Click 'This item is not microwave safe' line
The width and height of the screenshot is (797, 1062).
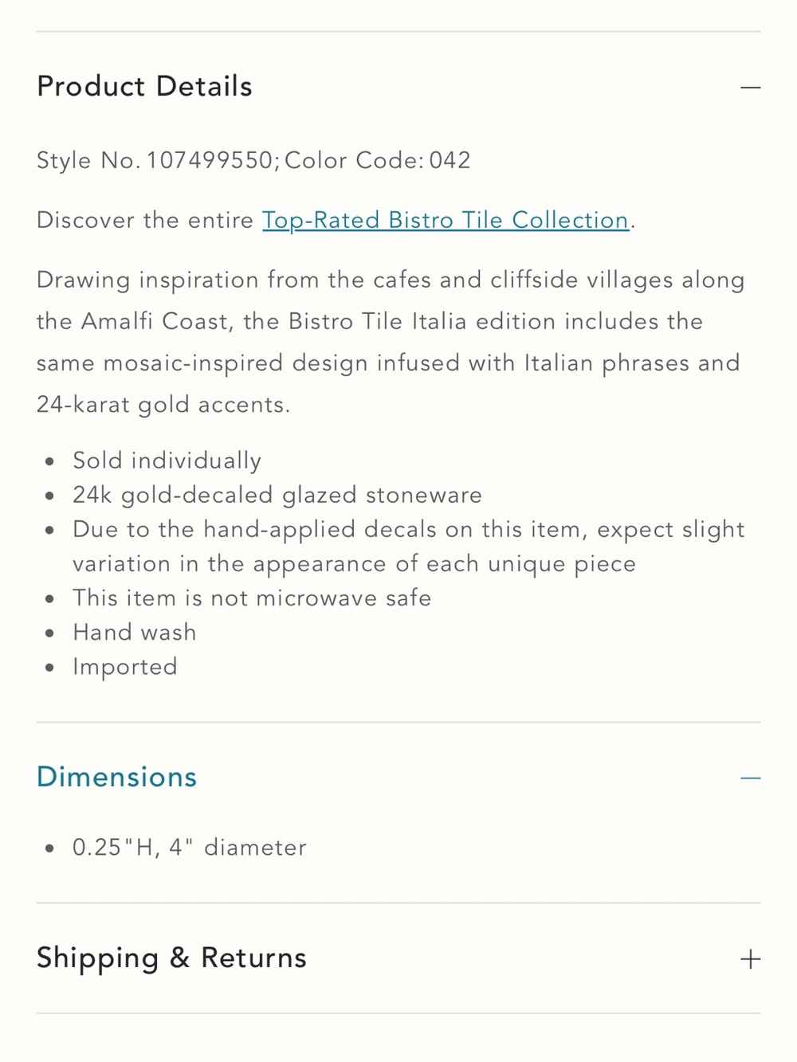click(x=252, y=598)
